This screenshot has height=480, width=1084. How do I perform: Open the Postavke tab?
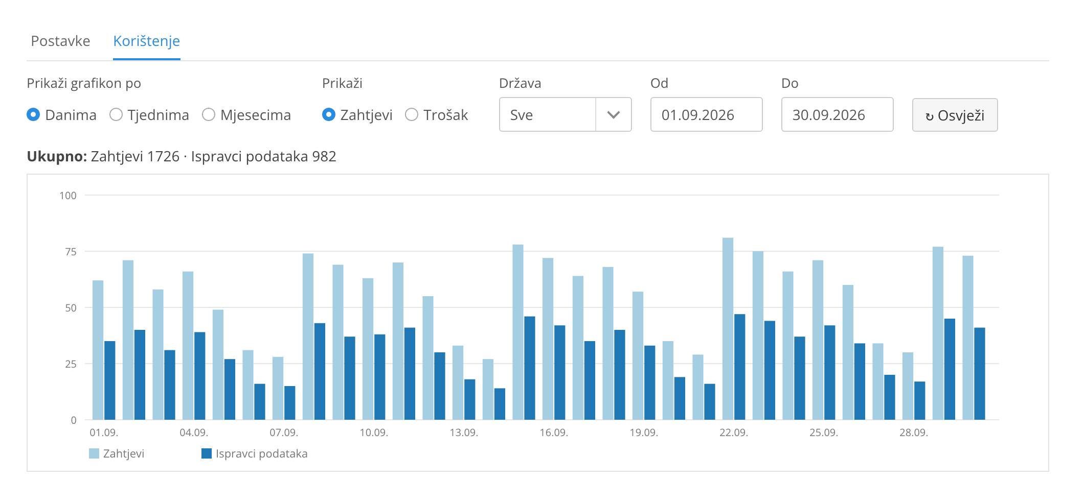point(60,41)
